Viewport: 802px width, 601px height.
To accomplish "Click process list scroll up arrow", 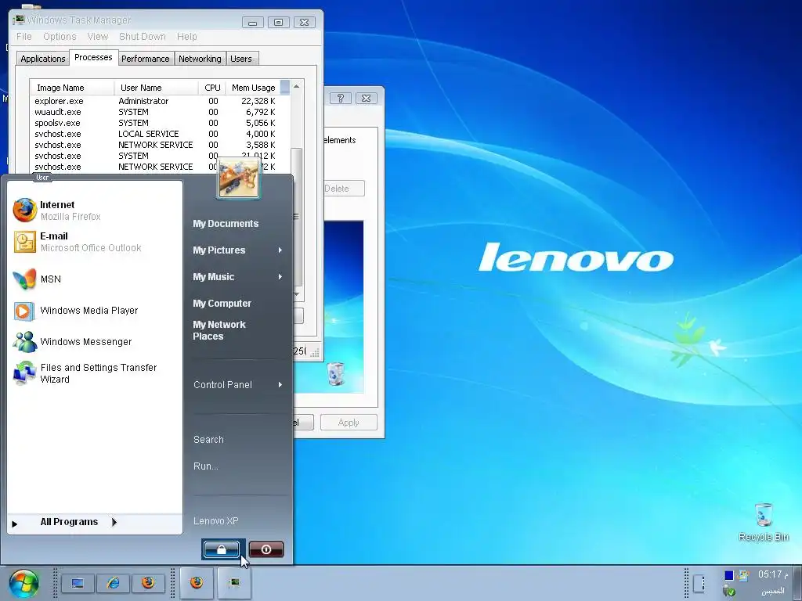I will (297, 86).
